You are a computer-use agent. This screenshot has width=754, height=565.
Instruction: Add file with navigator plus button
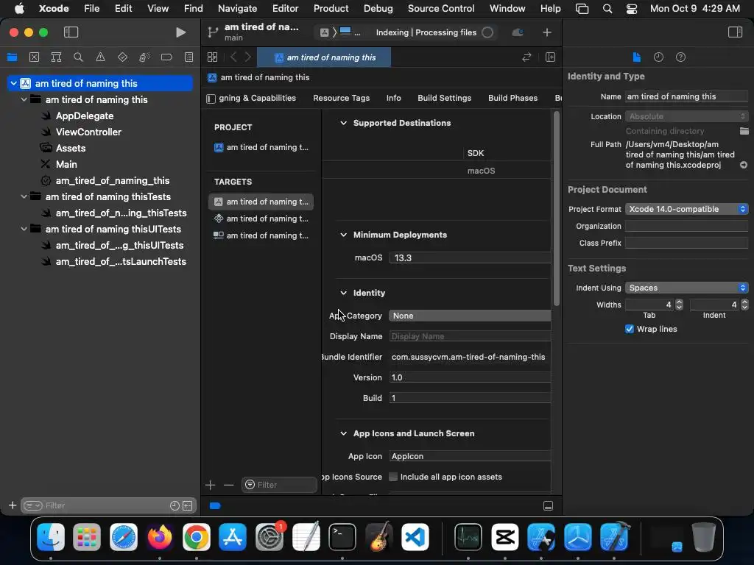point(13,505)
